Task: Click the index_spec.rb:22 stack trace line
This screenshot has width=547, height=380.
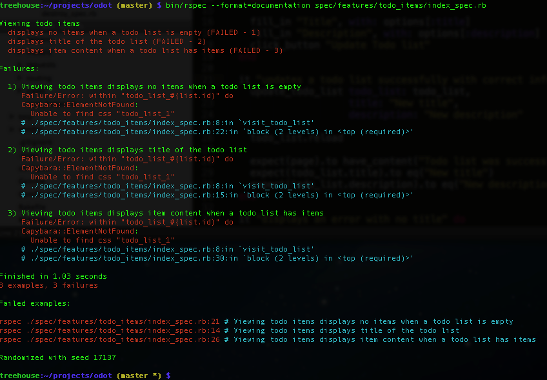Action: 217,132
